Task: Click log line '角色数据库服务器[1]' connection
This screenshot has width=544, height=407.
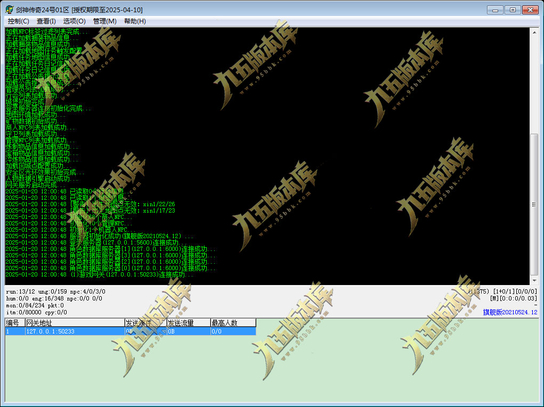Action: pos(110,249)
